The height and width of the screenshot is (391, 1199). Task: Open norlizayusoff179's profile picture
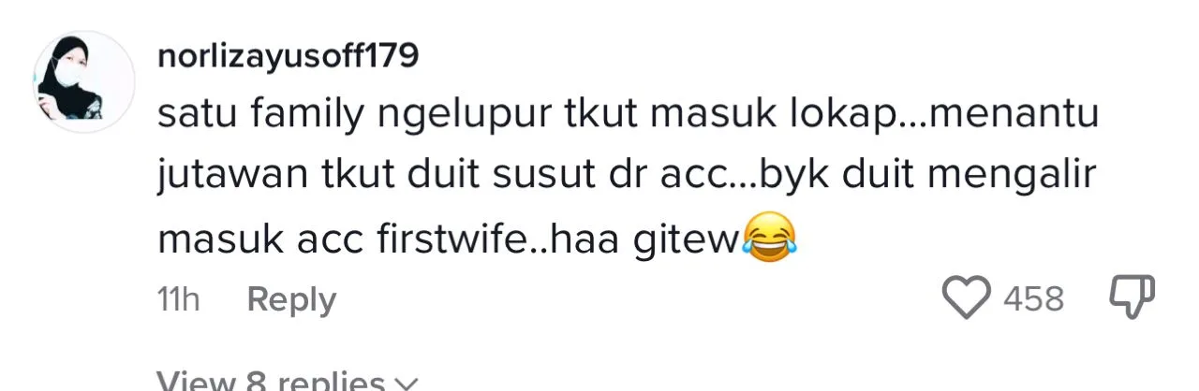coord(85,81)
